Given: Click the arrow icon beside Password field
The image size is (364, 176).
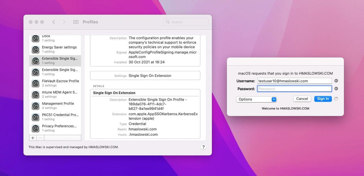Looking at the screenshot, I should click(x=336, y=89).
